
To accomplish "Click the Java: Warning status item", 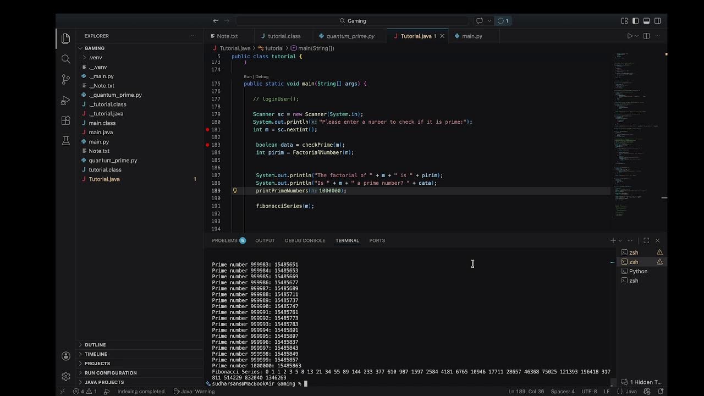I will pos(194,392).
